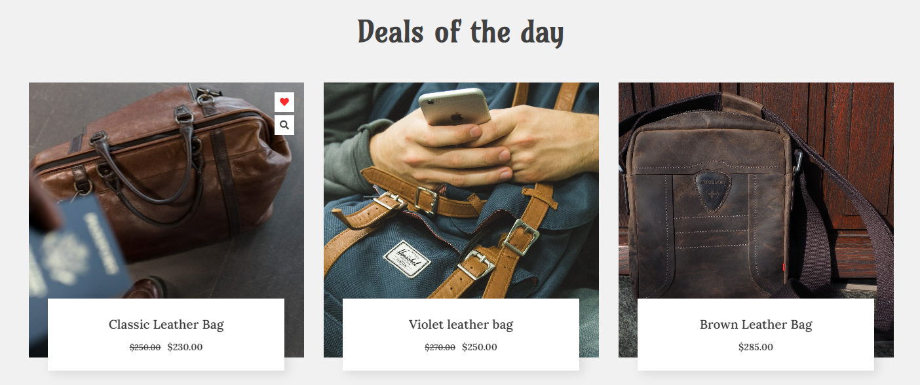
Task: Open quick view with the magnifier icon
Action: click(x=284, y=125)
